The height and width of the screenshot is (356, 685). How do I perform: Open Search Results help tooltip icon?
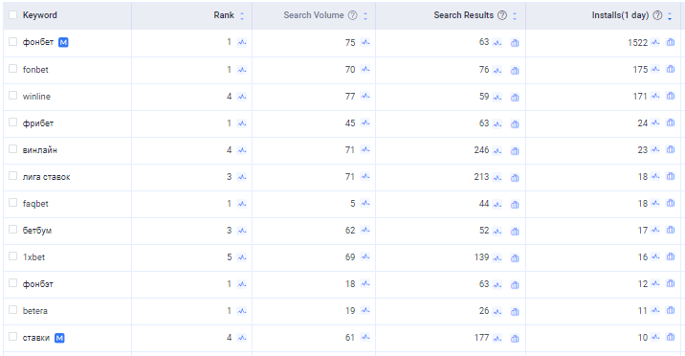502,15
